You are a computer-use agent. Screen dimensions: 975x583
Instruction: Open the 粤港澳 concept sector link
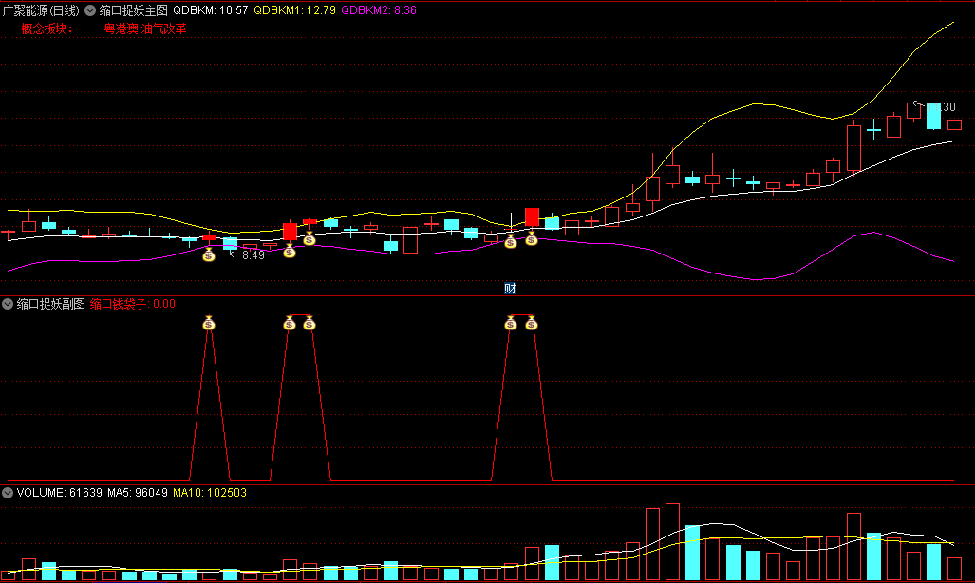[122, 28]
